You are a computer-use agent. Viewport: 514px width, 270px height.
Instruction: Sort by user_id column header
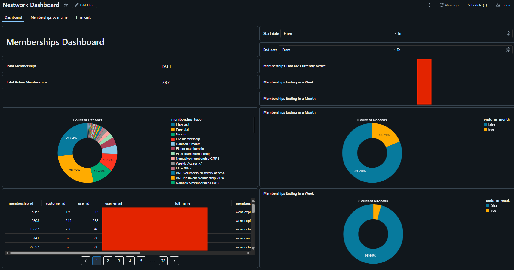[84, 203]
